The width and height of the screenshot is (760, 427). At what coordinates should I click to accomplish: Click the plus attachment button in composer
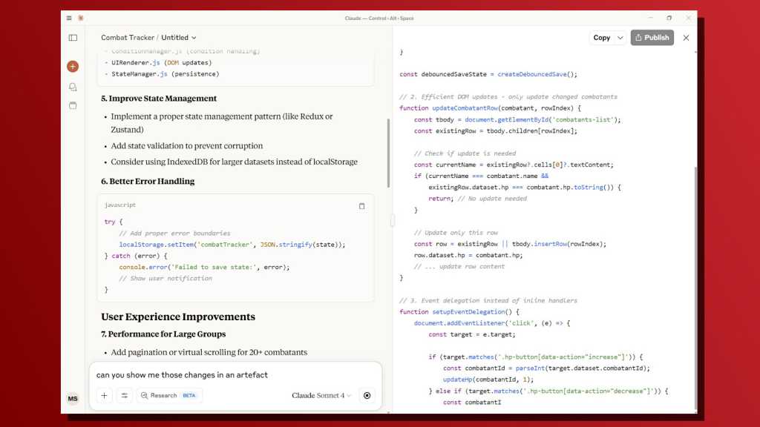[104, 396]
